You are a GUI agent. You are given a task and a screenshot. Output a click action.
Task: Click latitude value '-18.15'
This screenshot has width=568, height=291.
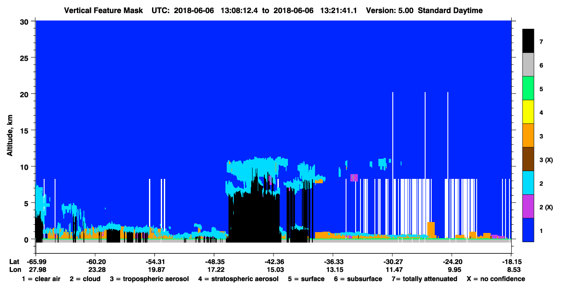(512, 262)
